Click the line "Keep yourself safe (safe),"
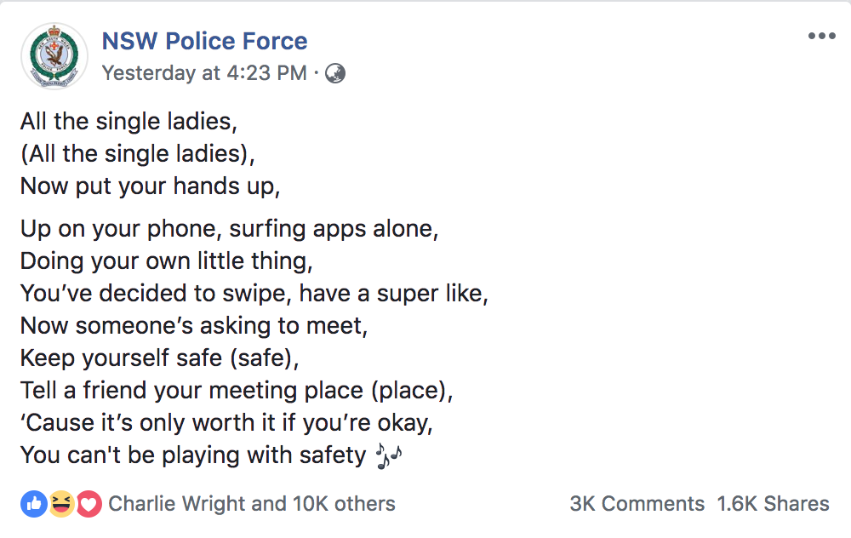851x538 pixels. (160, 358)
